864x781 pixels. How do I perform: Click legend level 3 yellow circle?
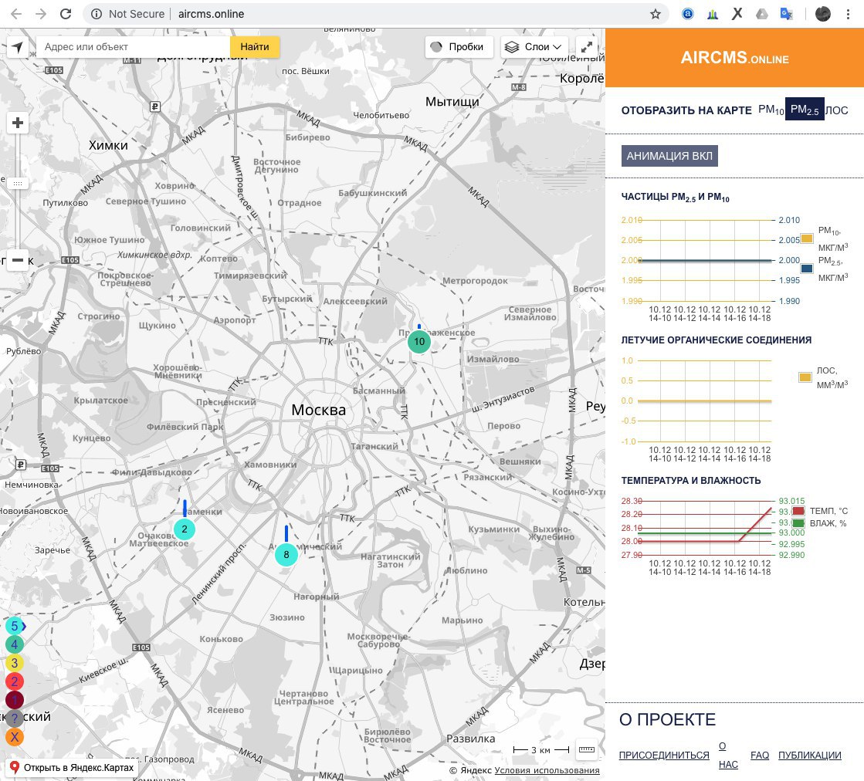click(x=15, y=663)
